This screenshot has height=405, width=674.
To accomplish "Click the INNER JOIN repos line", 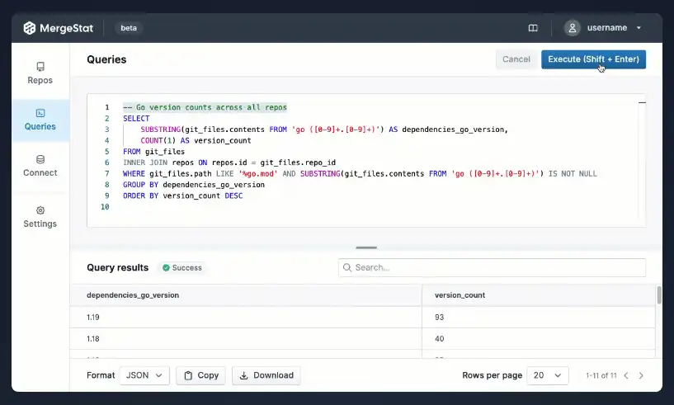I will click(x=229, y=162).
